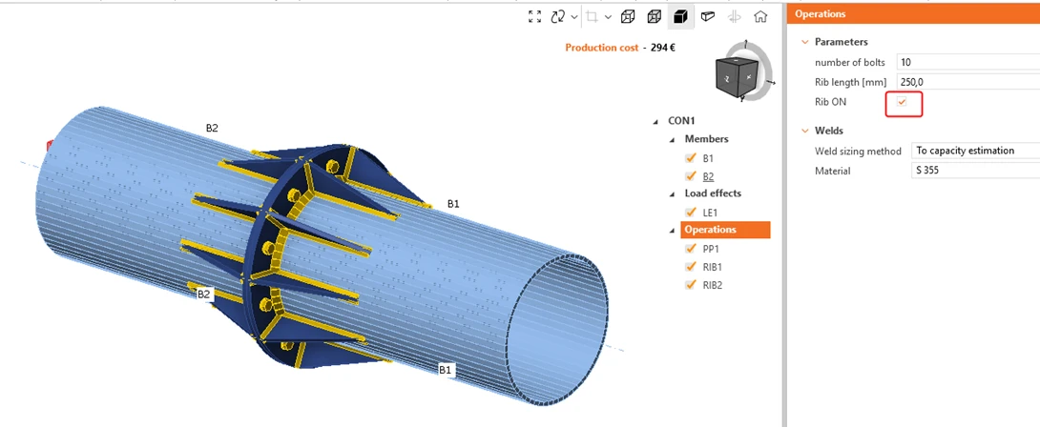The height and width of the screenshot is (427, 1040).
Task: Select the Load effects tree item
Action: [713, 193]
